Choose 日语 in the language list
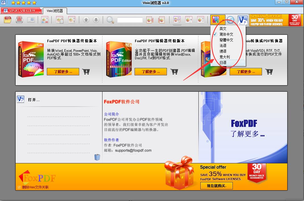304x201 pixels. (223, 63)
